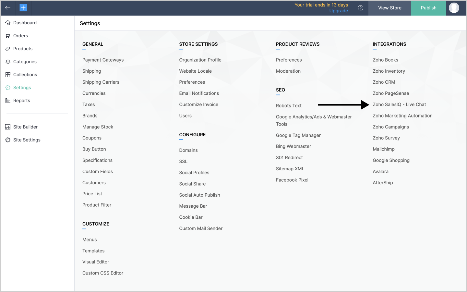467x292 pixels.
Task: Open Customize Invoice
Action: (x=198, y=104)
